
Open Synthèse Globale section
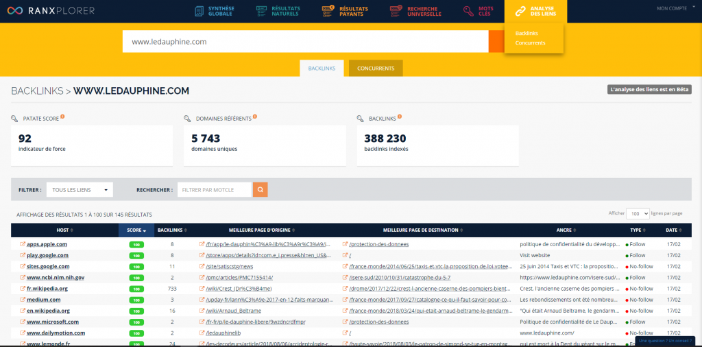[215, 11]
